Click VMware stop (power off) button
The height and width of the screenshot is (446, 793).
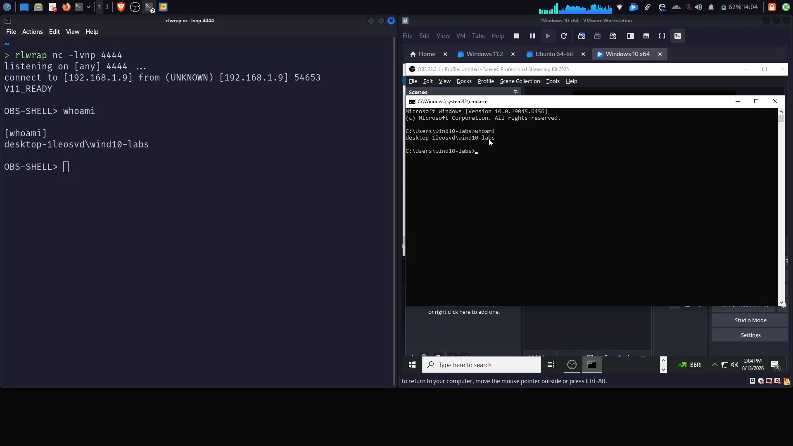point(516,36)
